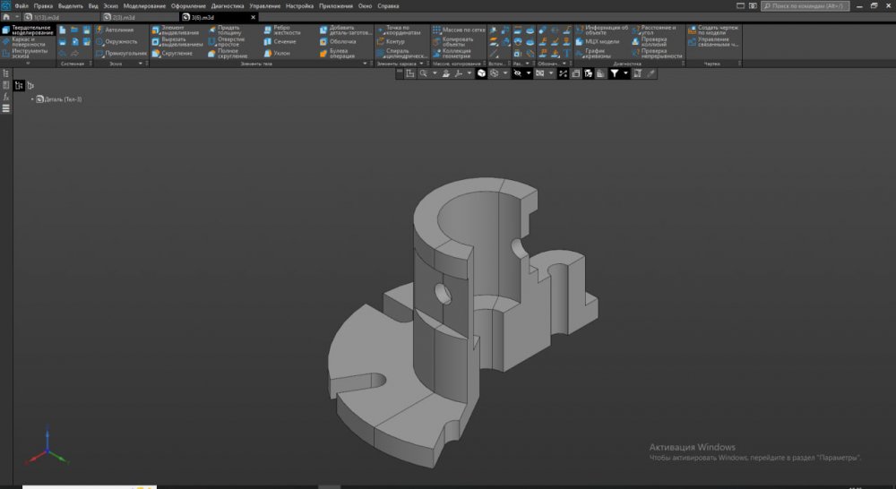Screen dimensions: 896x489
Task: Click the Проверка коллизий diagnostic tool
Action: tap(652, 41)
